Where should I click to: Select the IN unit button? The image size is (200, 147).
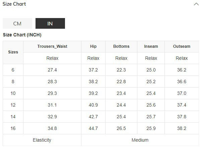point(50,23)
